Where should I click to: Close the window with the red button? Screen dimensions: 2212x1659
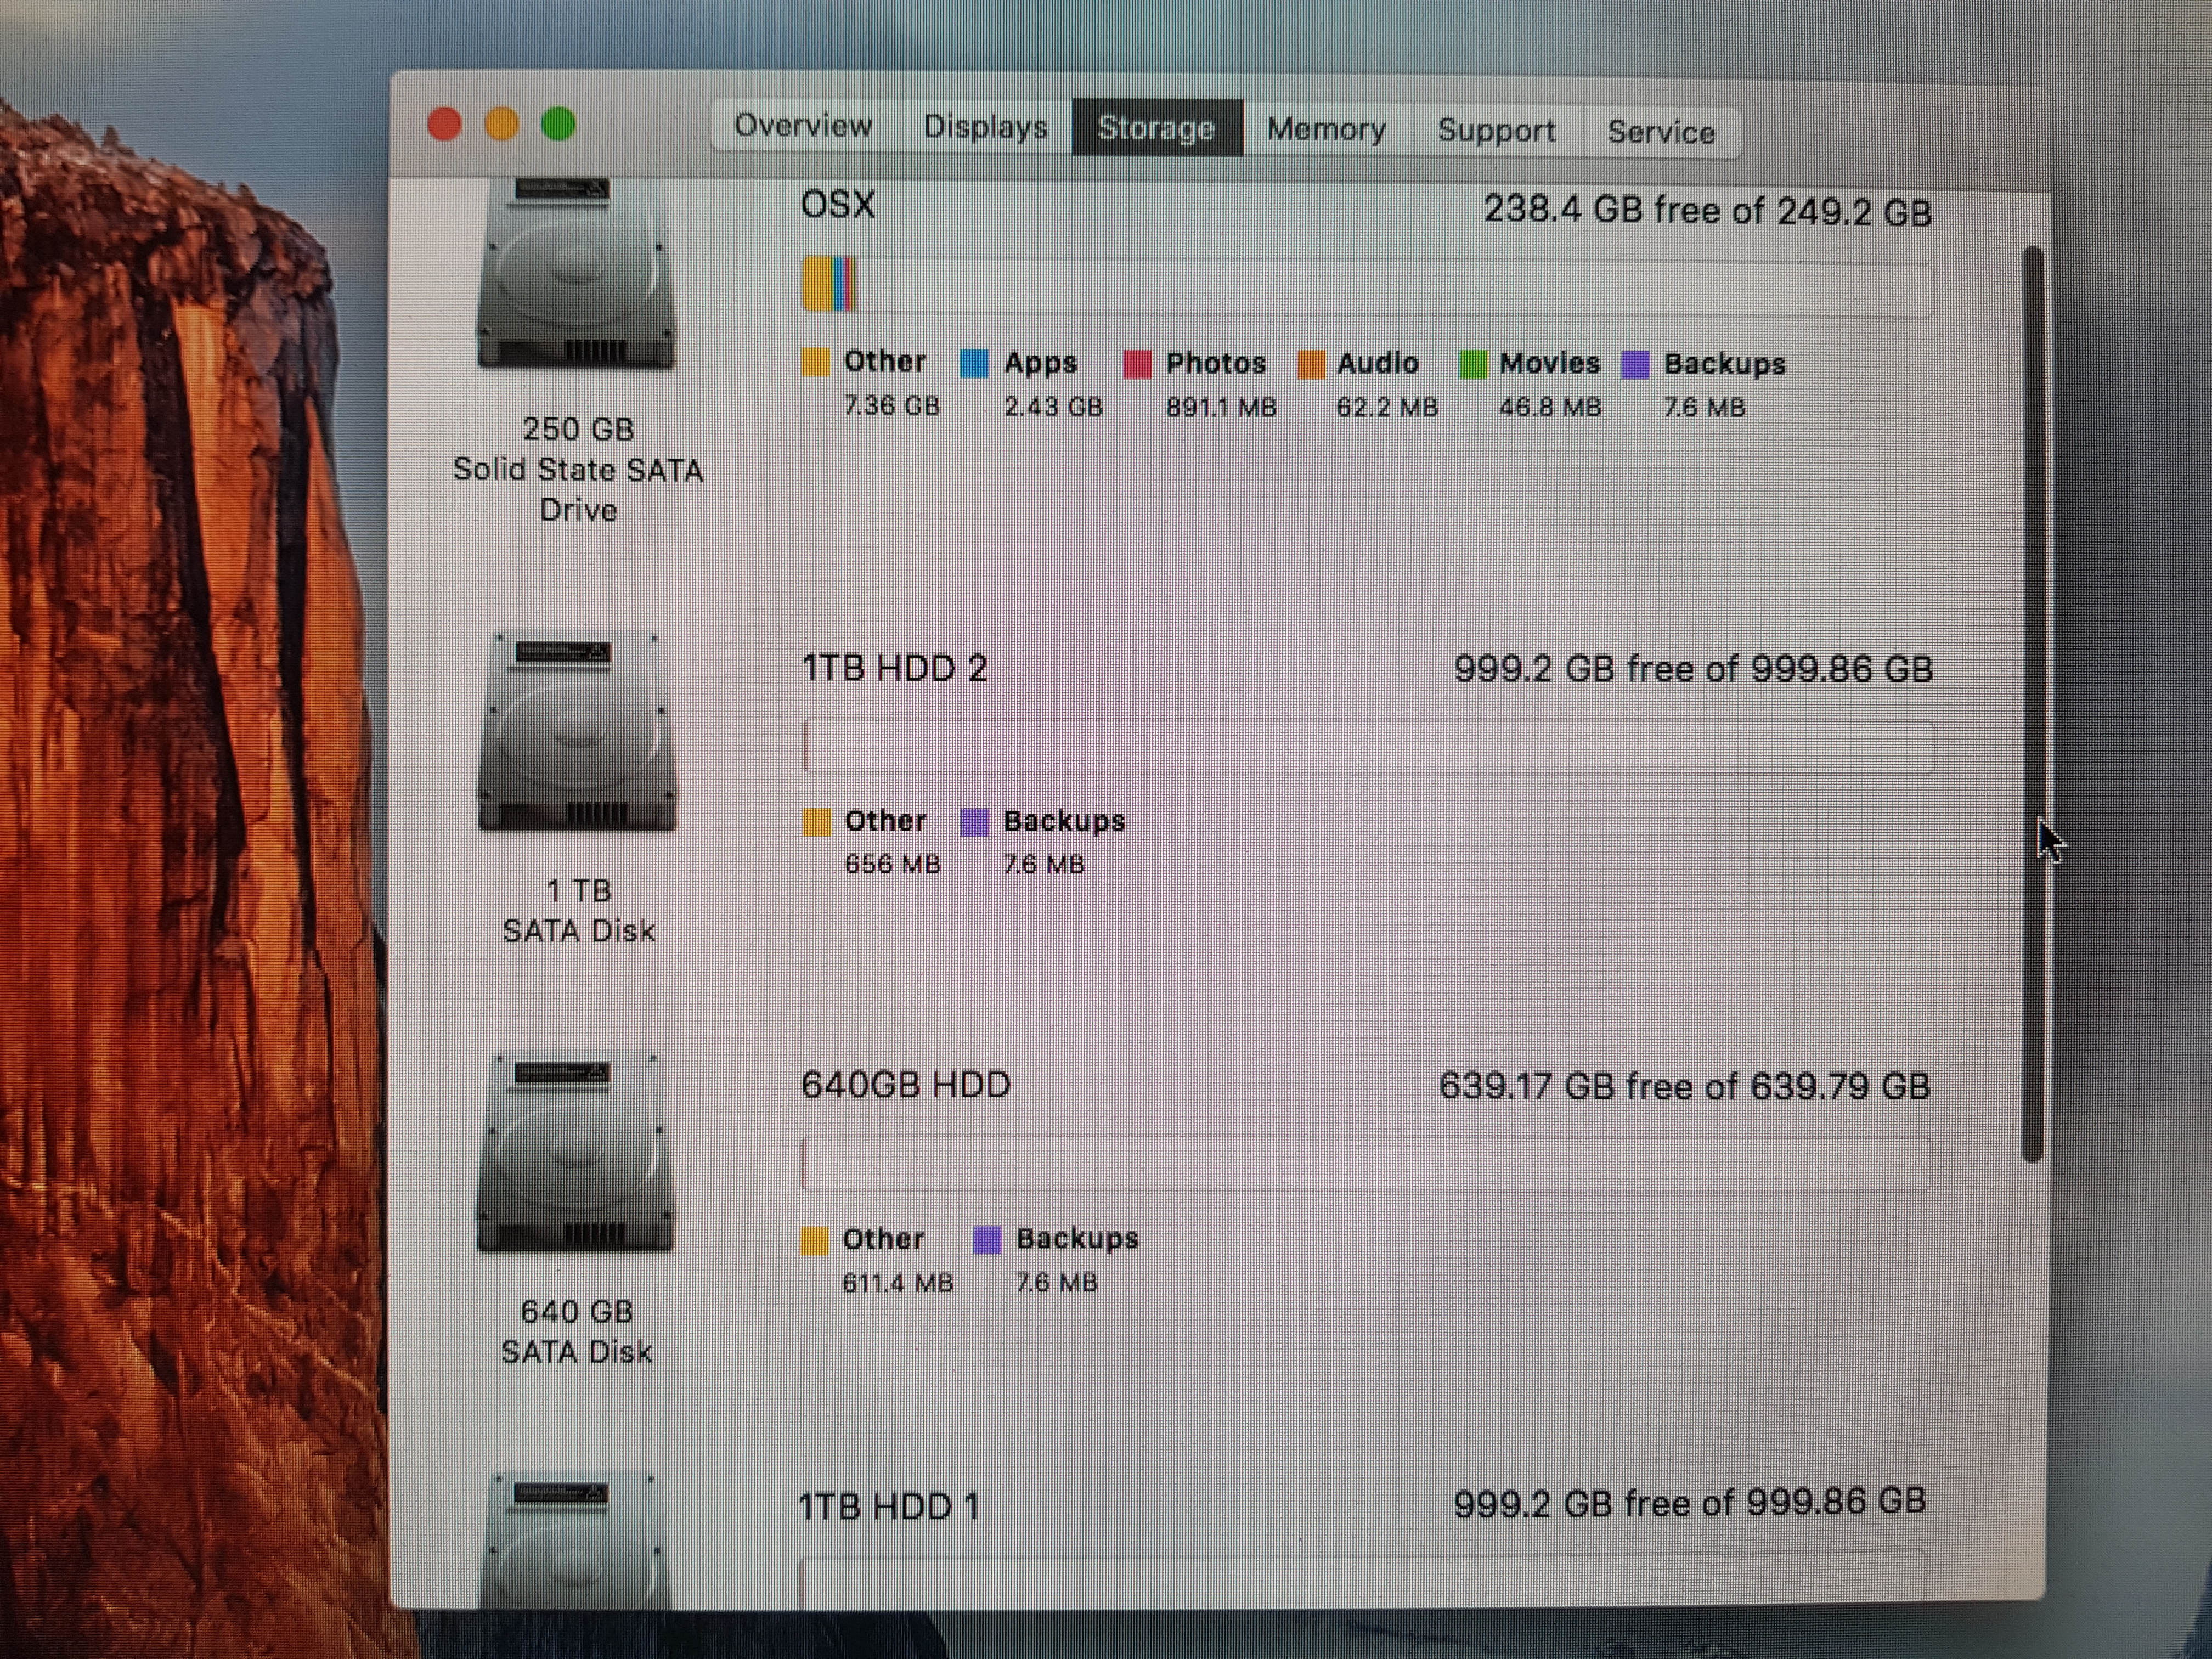point(445,124)
